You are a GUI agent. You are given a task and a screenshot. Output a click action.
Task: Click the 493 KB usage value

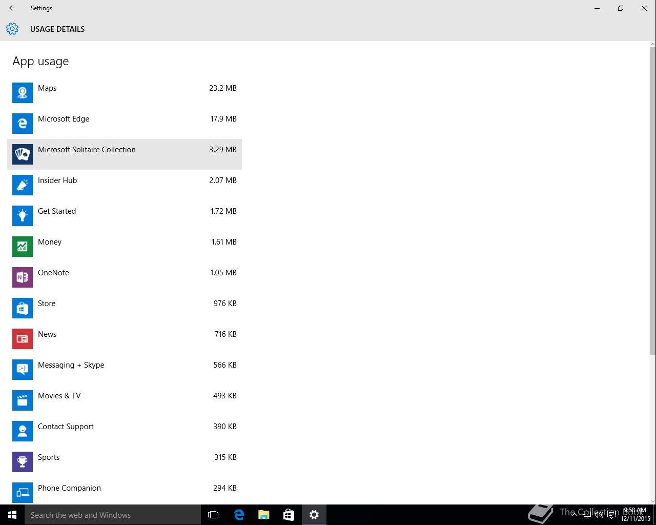[225, 396]
